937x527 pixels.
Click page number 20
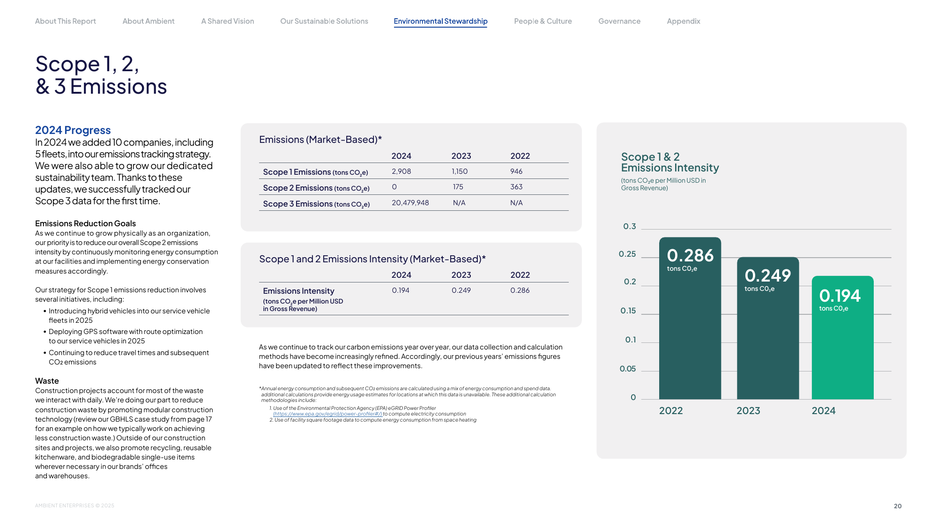coord(898,506)
